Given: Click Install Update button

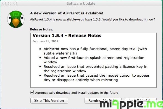Looking at the screenshot, I should (141, 100).
